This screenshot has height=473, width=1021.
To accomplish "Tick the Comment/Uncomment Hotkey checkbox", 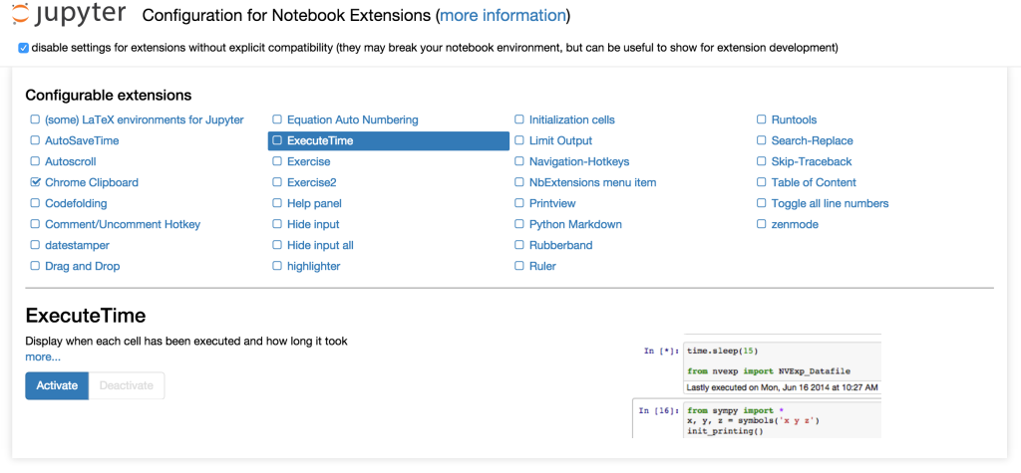I will coord(35,224).
